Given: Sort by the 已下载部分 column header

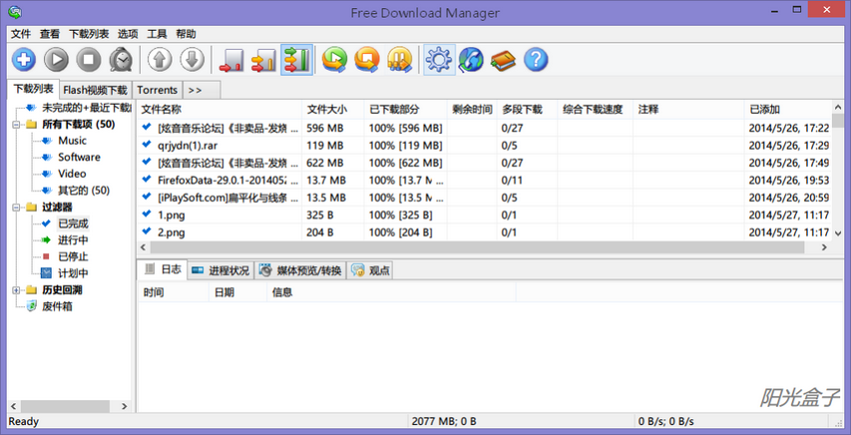Looking at the screenshot, I should tap(405, 109).
